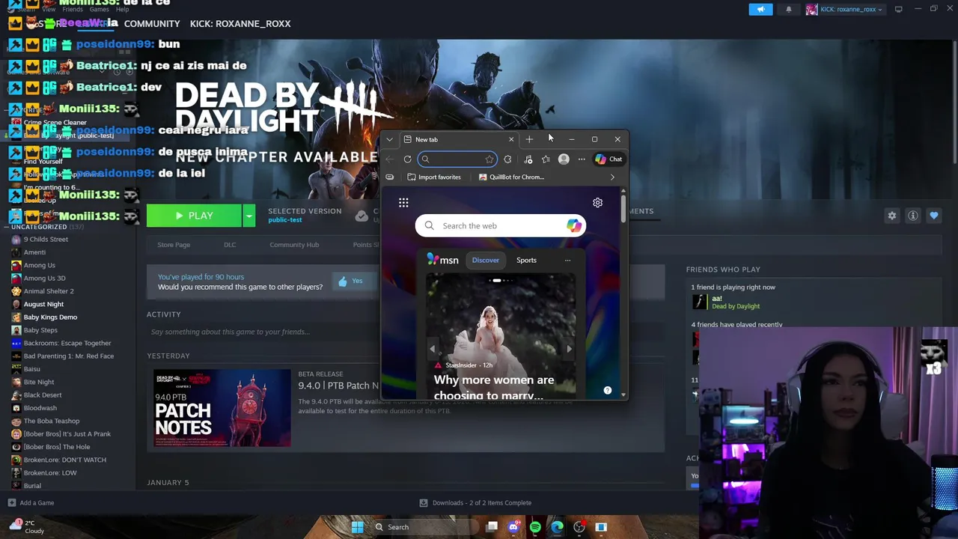Click the media control music note icon in Edge
958x539 pixels.
point(528,159)
